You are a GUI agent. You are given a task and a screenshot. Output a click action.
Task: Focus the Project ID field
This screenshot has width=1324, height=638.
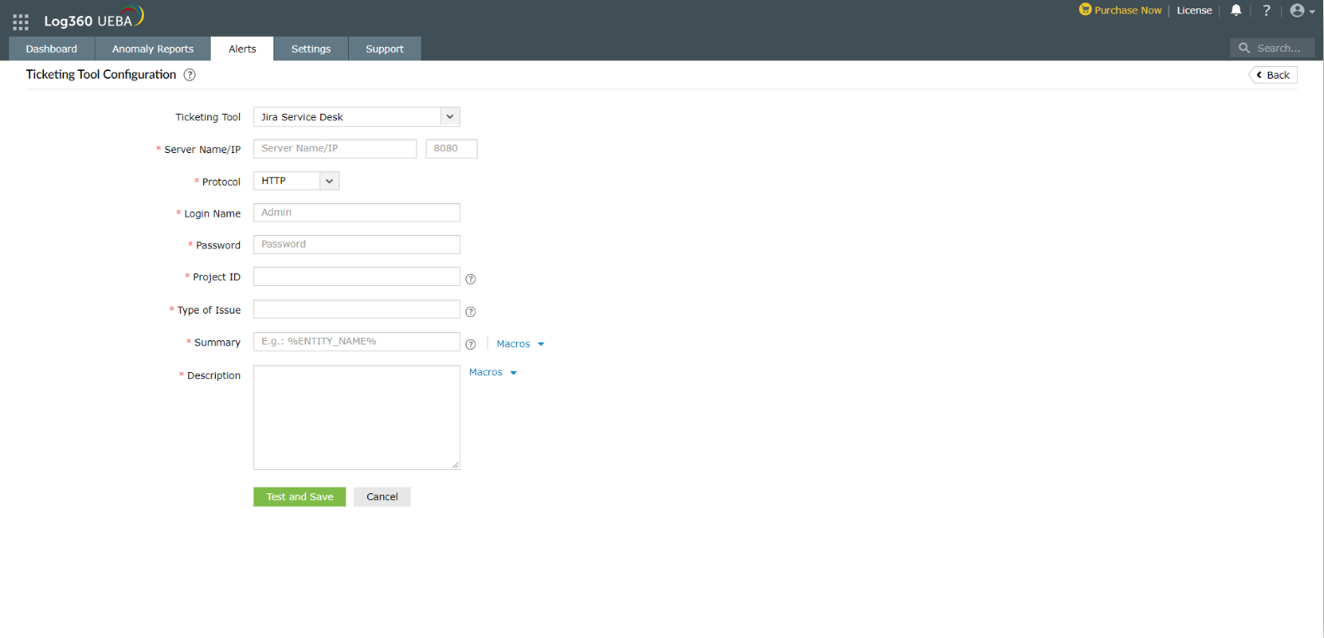356,277
